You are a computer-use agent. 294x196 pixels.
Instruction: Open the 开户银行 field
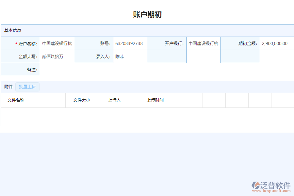(203, 43)
